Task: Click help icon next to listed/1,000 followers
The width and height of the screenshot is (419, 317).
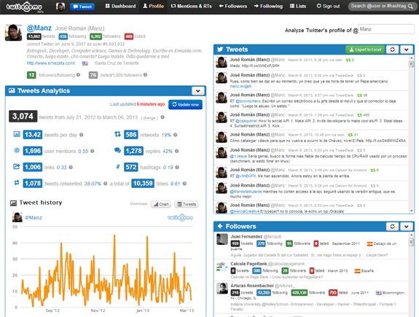Action: [145, 75]
